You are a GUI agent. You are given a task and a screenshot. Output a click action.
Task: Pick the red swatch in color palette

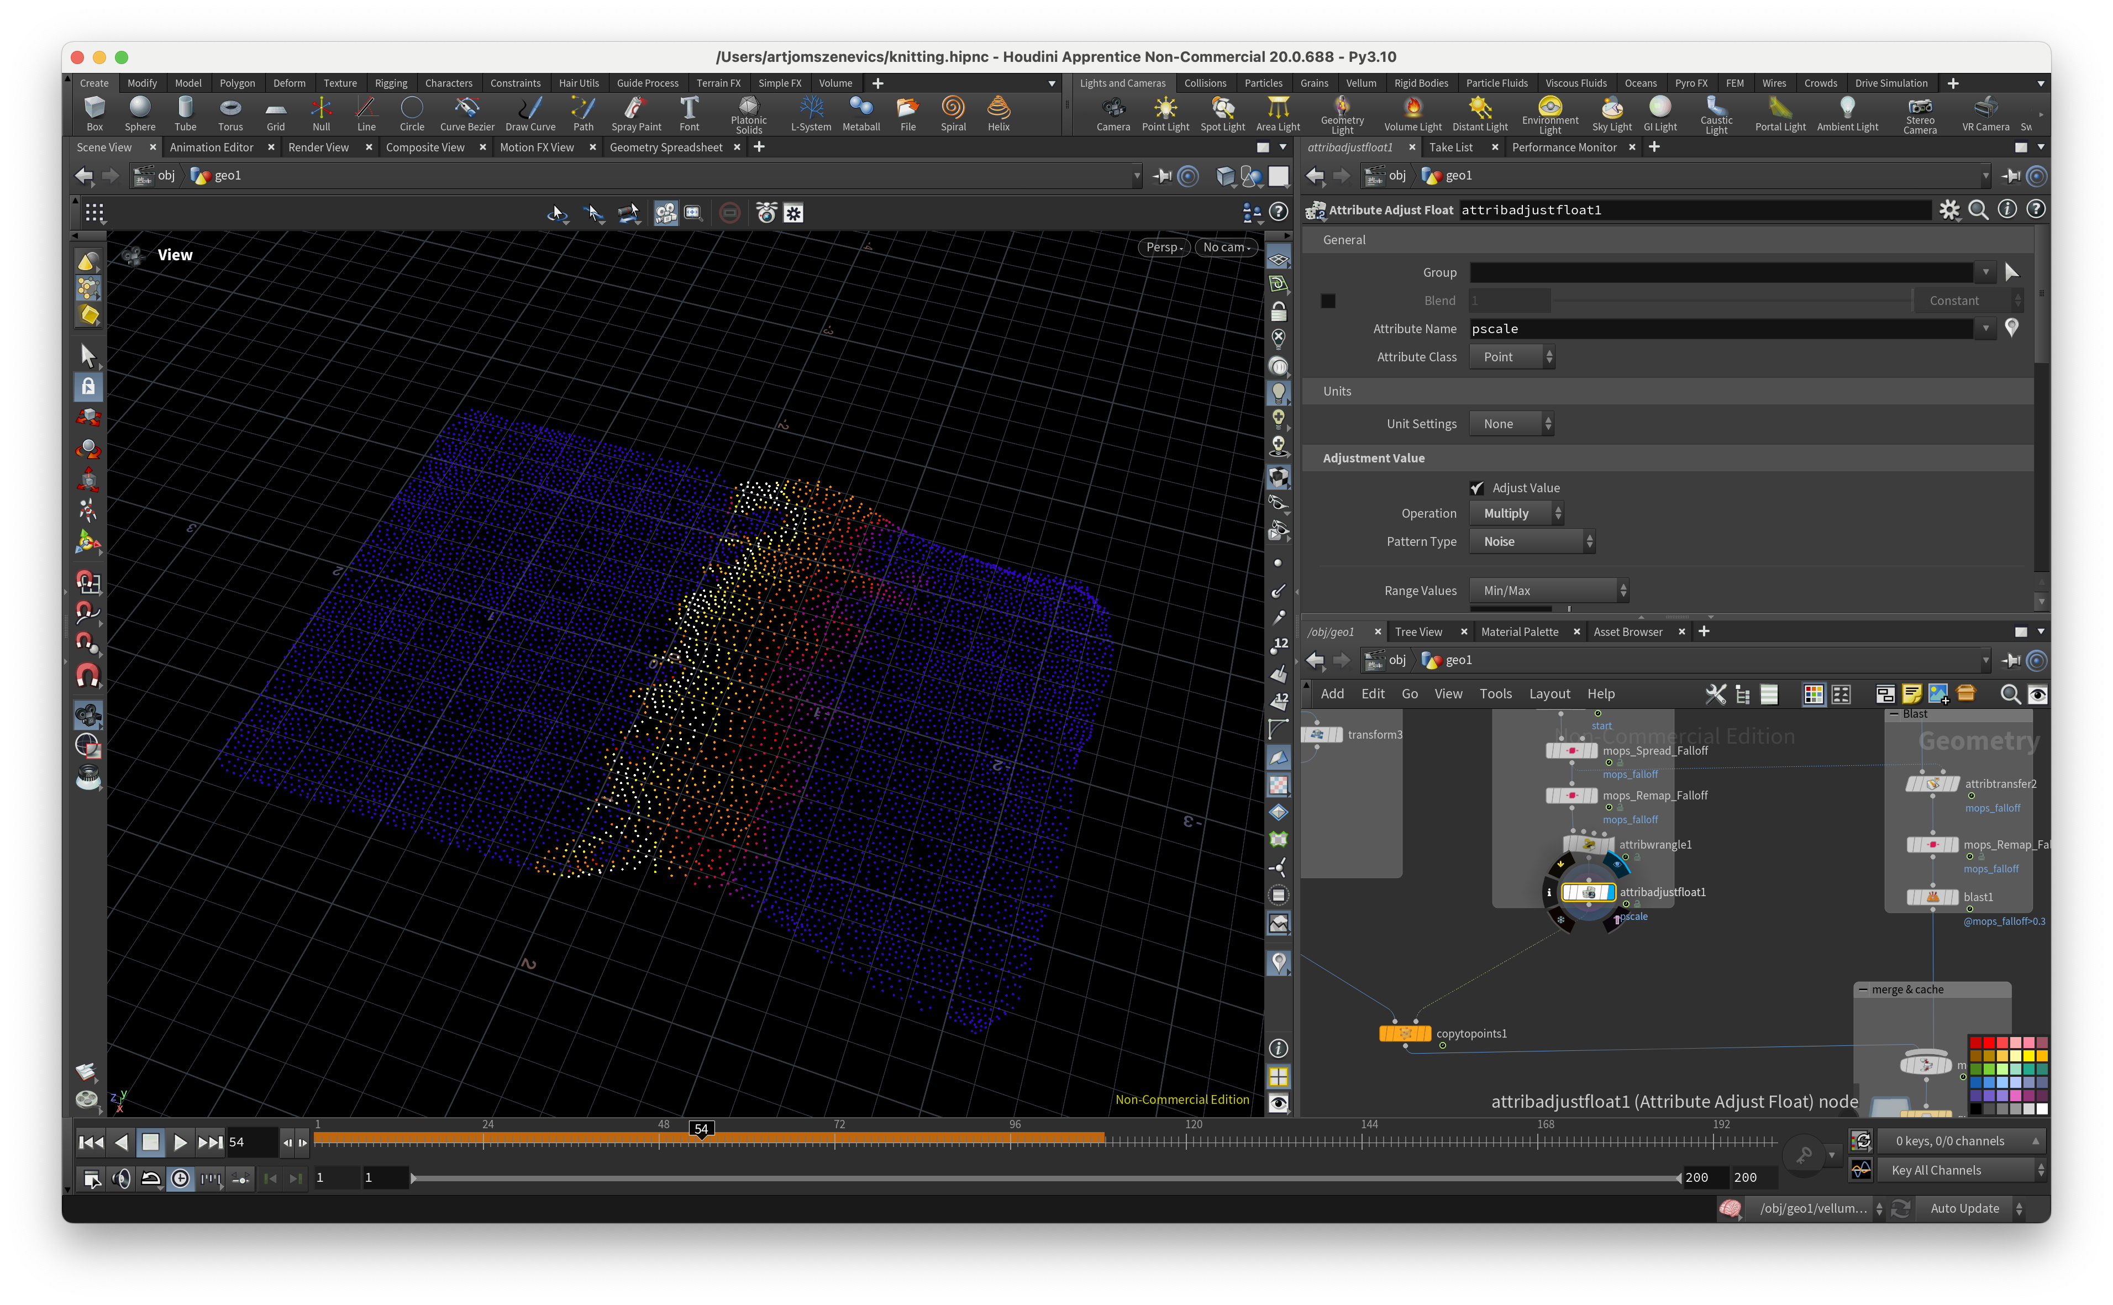[x=1989, y=1043]
